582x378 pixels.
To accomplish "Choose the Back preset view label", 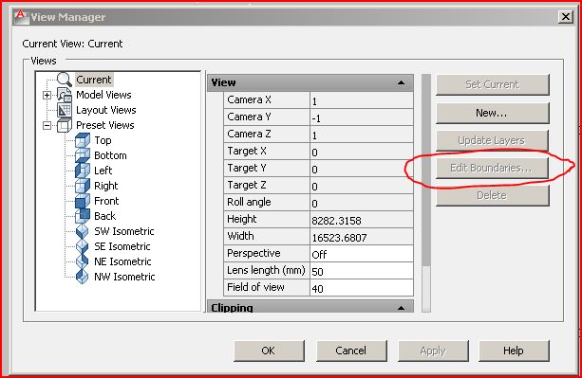I will [105, 216].
